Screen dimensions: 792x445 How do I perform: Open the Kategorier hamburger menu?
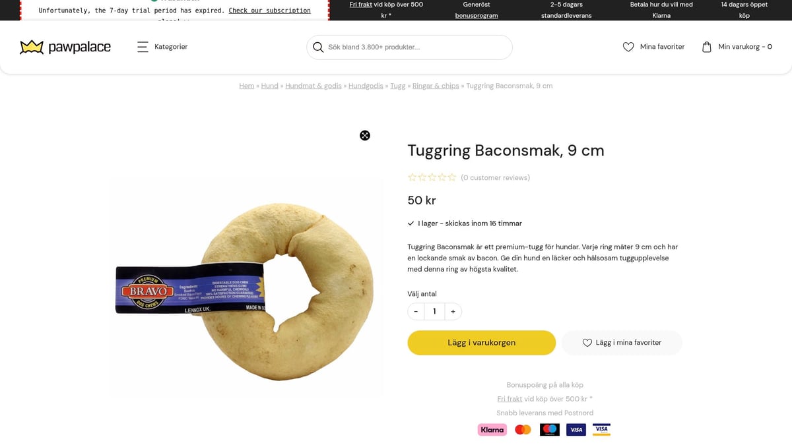click(x=144, y=47)
